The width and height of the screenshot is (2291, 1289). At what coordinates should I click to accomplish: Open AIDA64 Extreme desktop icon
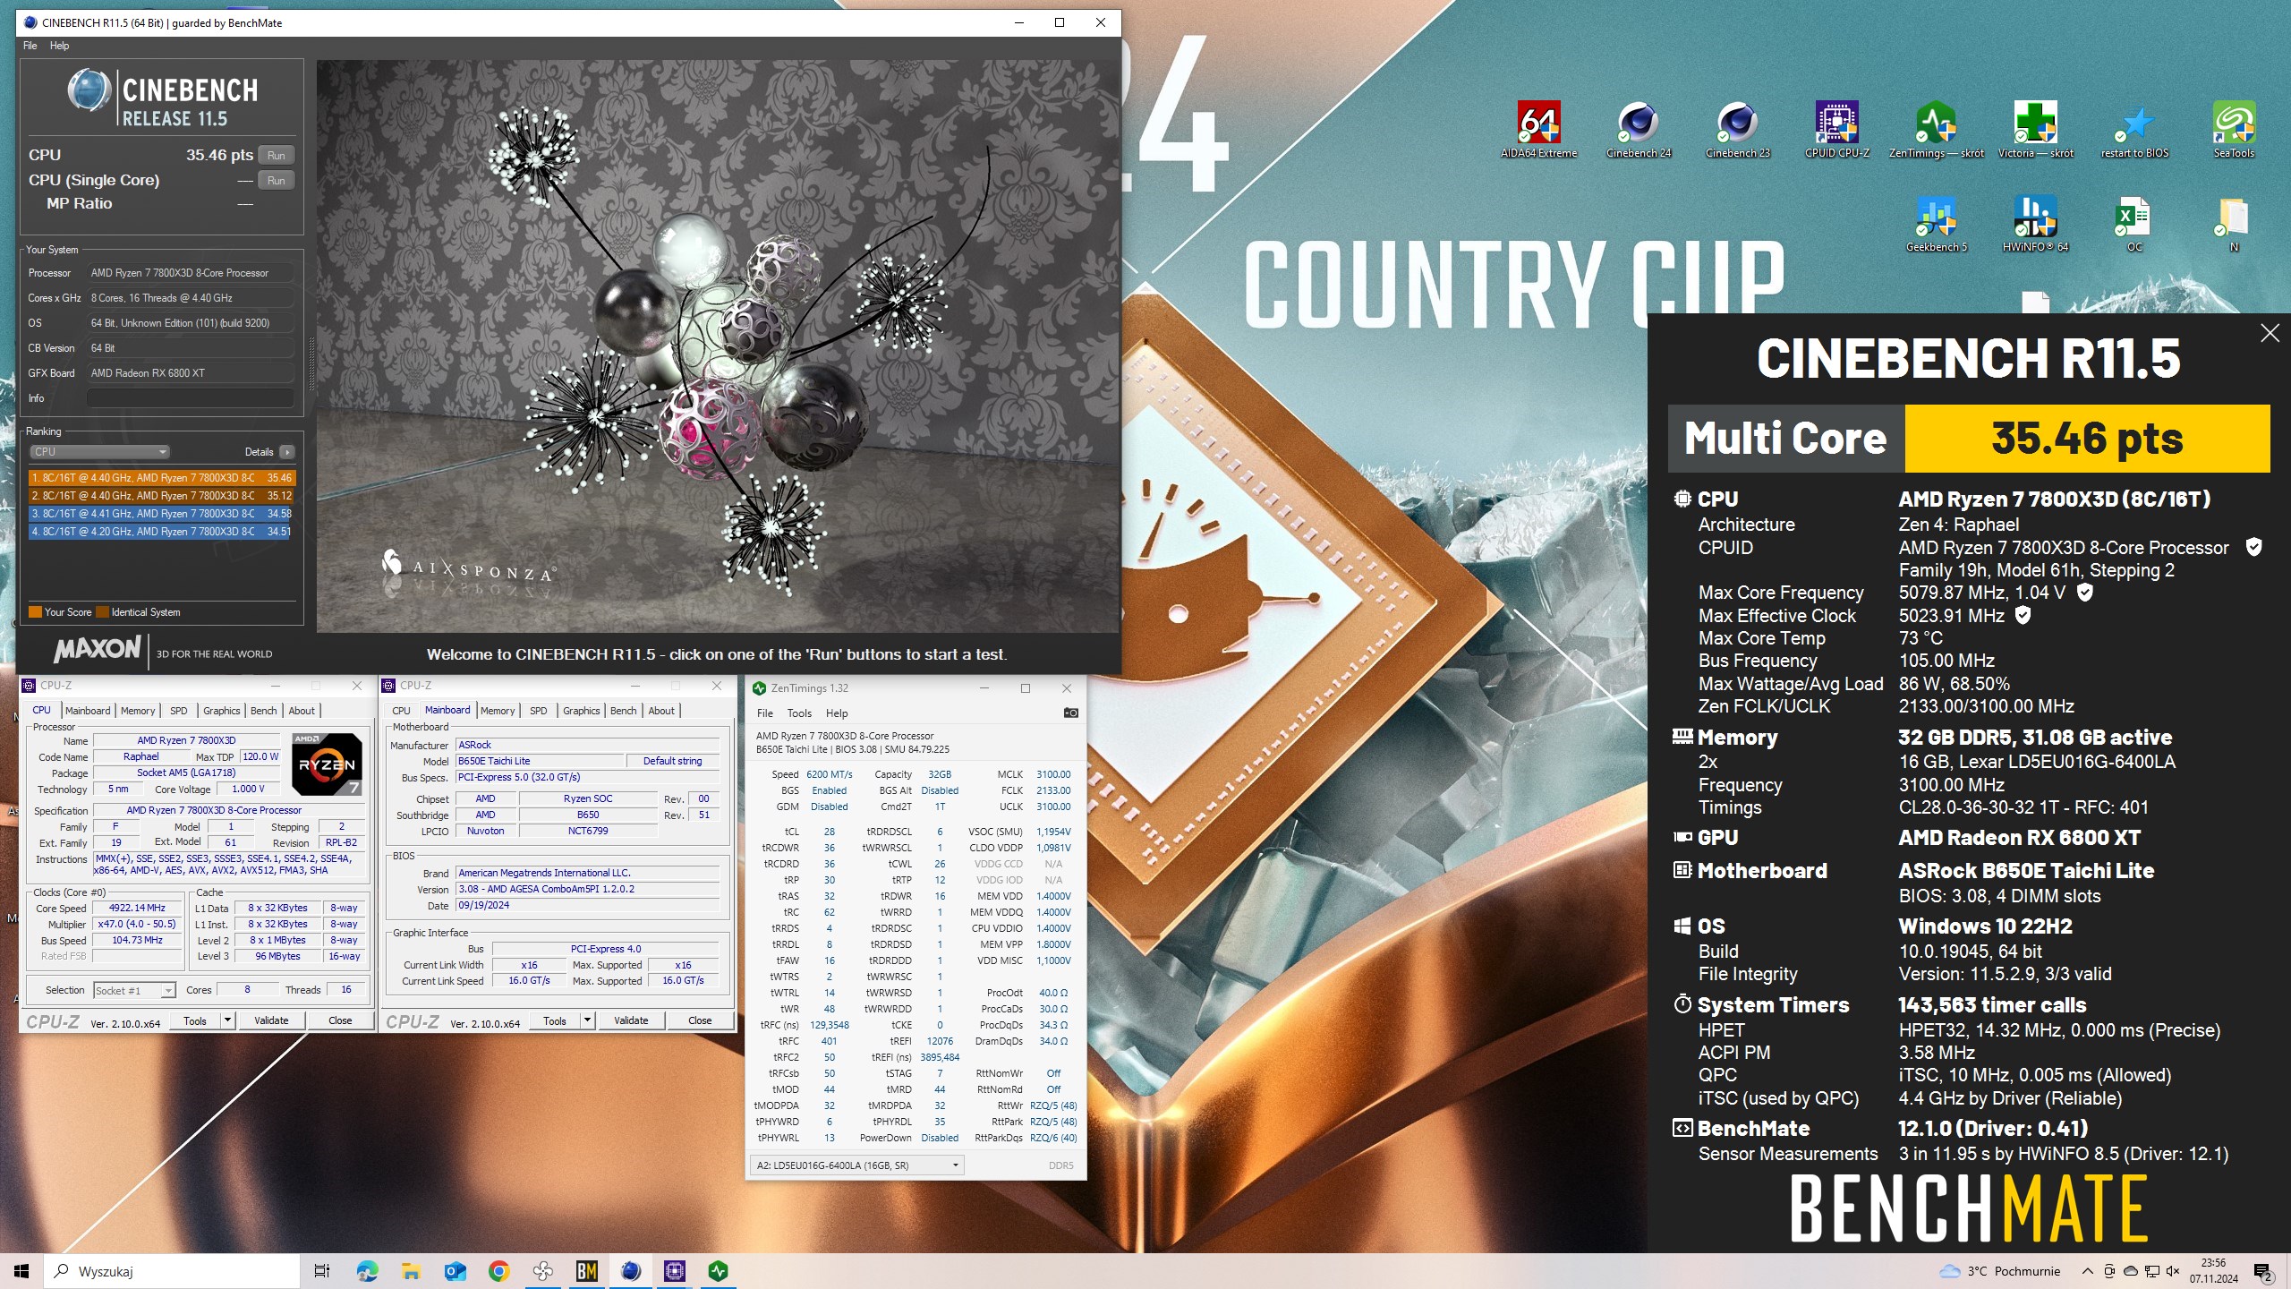tap(1538, 129)
